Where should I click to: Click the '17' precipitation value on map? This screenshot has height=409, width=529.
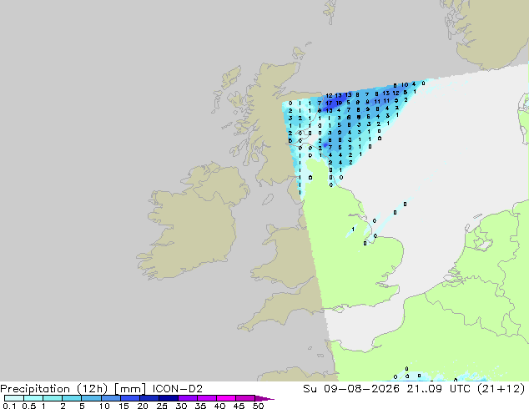(329, 103)
